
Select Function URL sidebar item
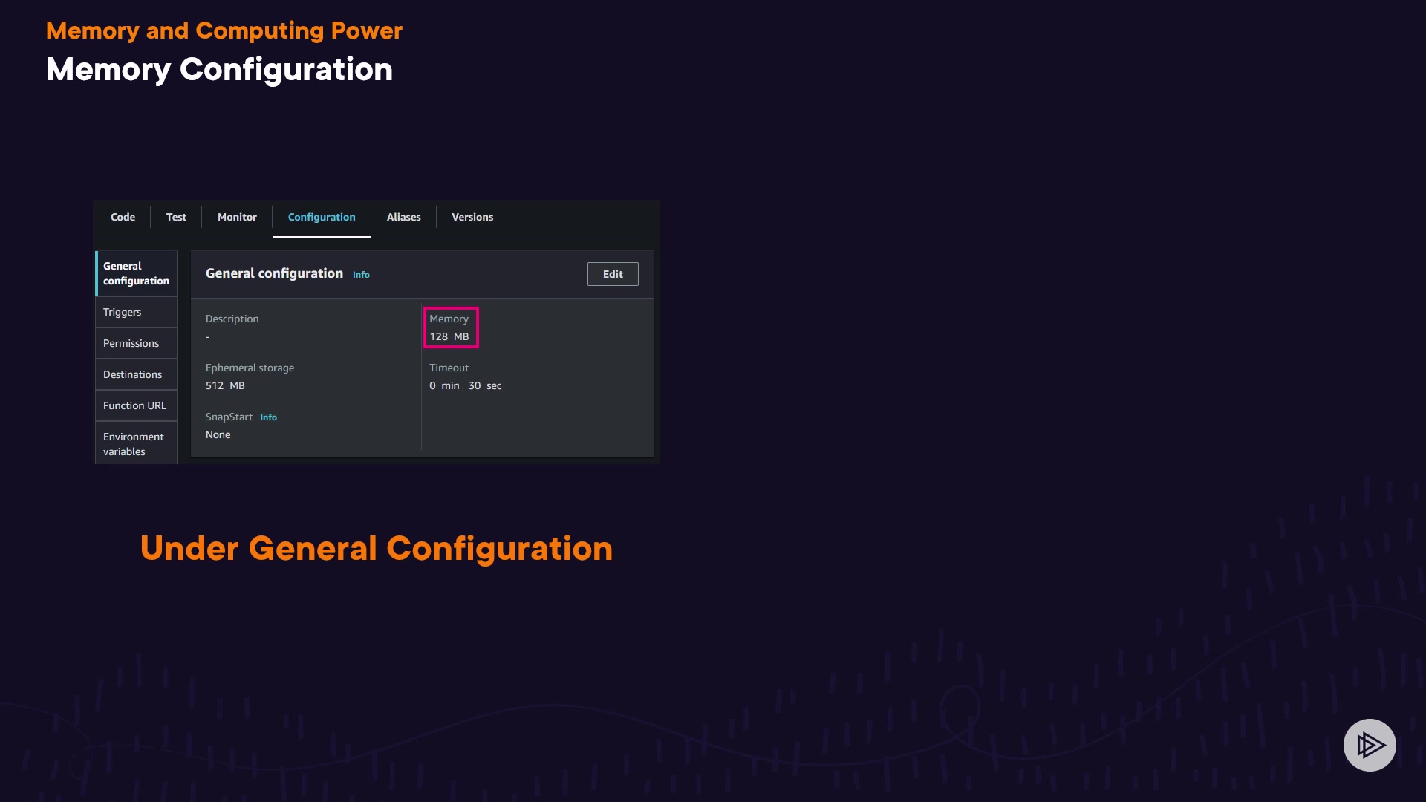134,405
